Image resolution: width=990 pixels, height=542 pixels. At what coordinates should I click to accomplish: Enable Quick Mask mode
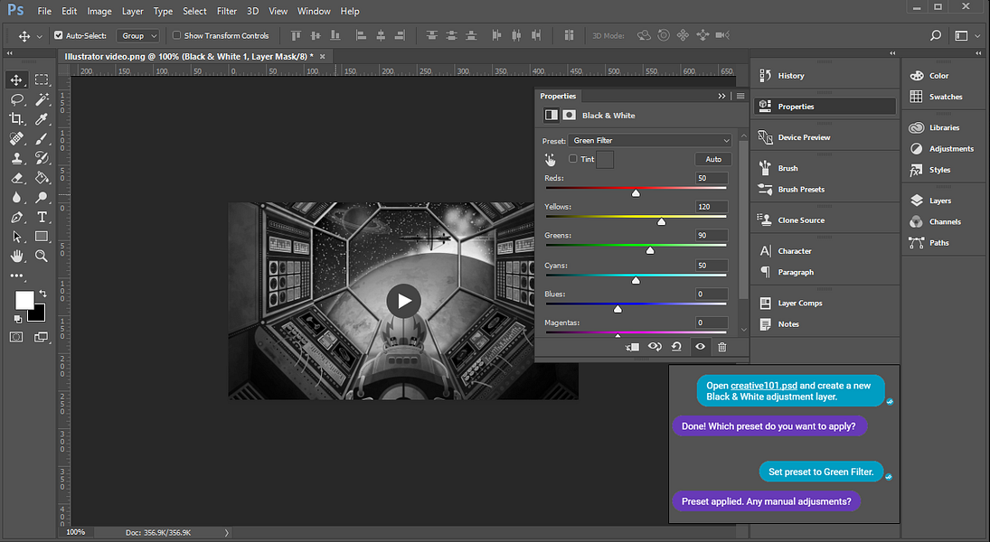[x=16, y=337]
